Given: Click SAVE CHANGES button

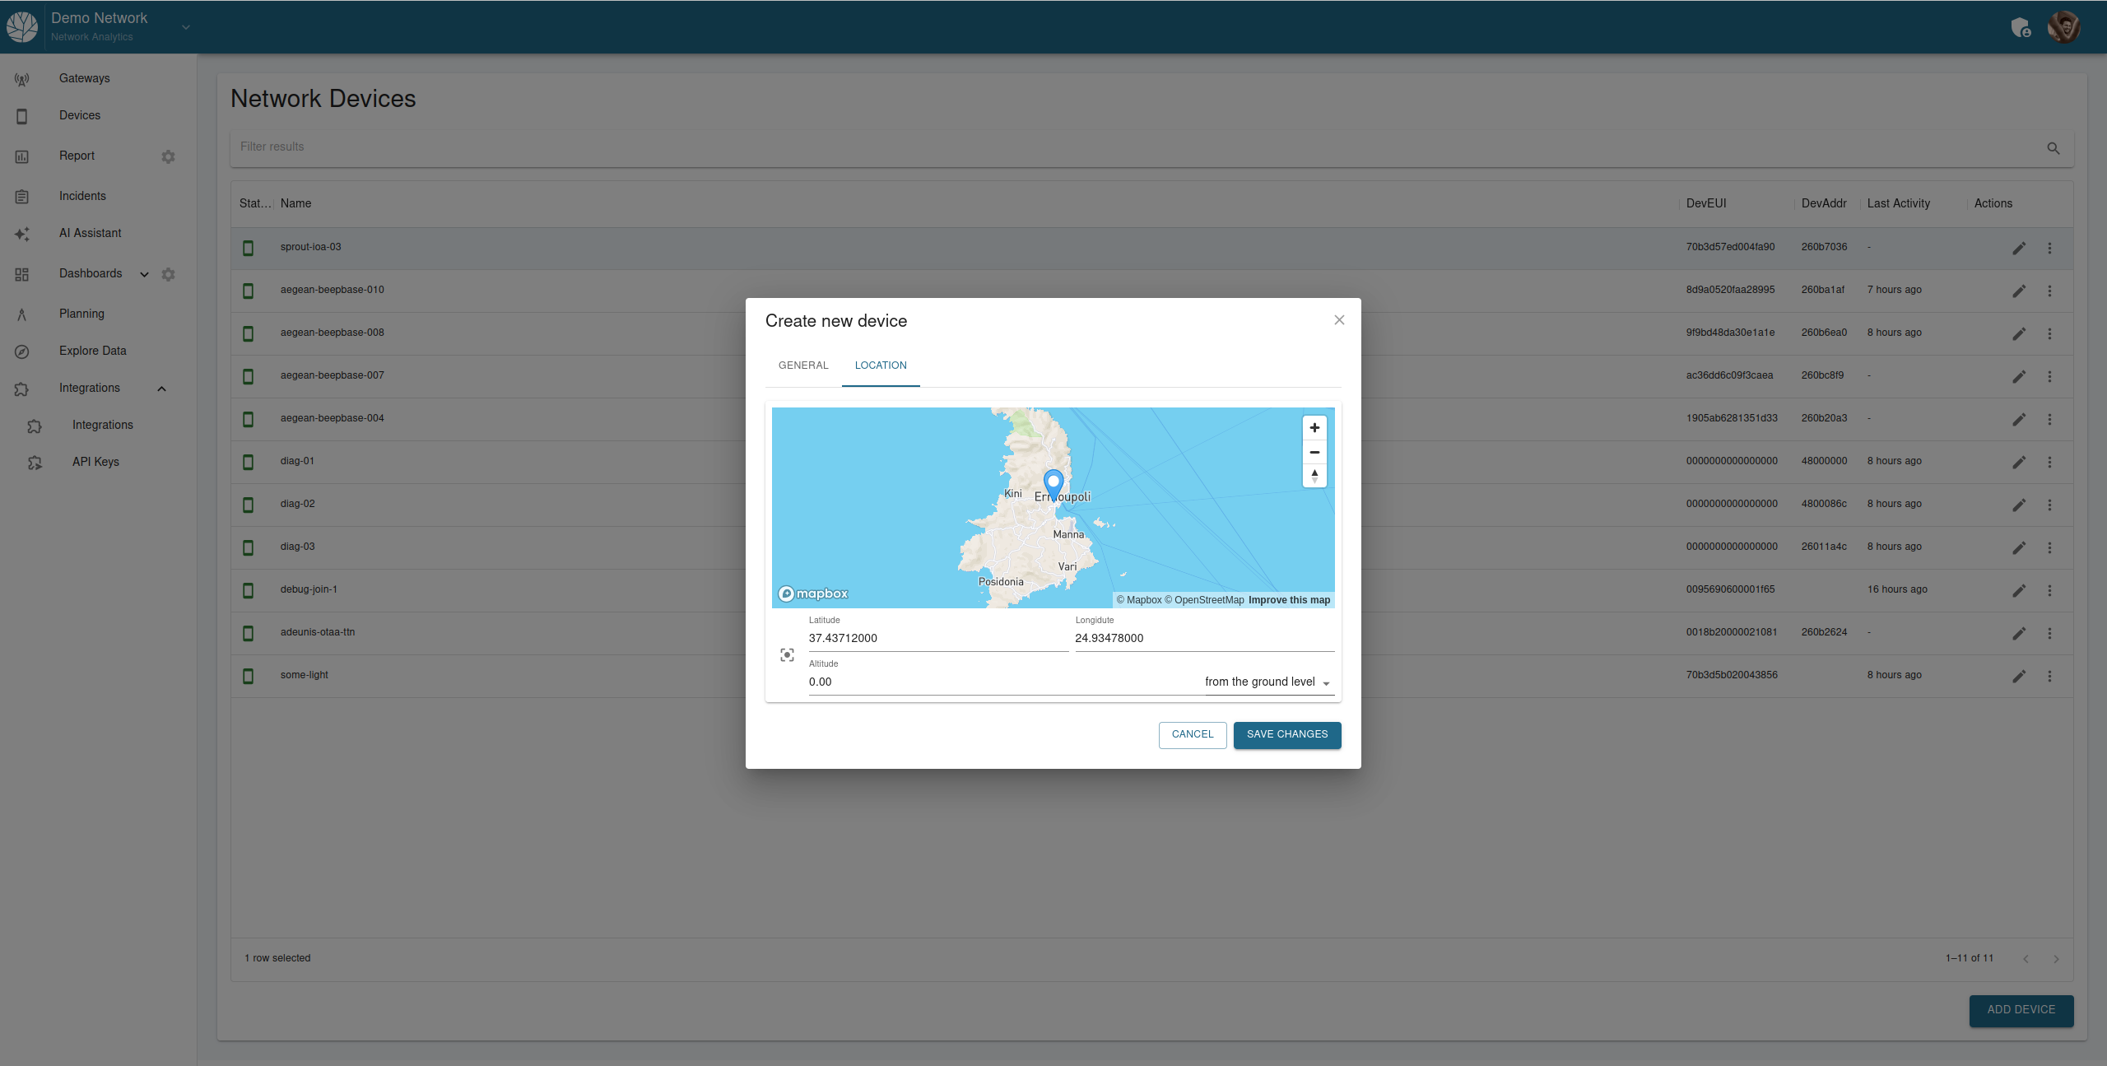Looking at the screenshot, I should 1286,734.
